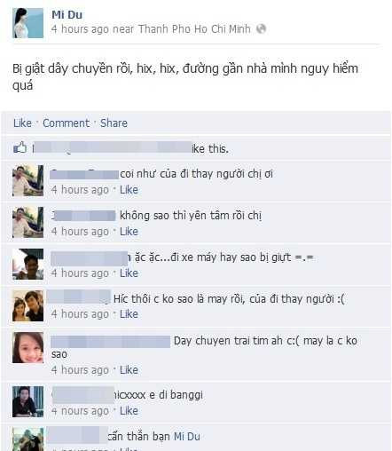Like the 'e di banggi' comment
This screenshot has width=392, height=451.
pyautogui.click(x=129, y=411)
